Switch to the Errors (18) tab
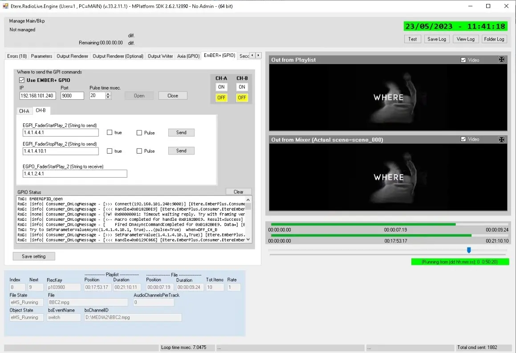516x353 pixels. pyautogui.click(x=17, y=56)
